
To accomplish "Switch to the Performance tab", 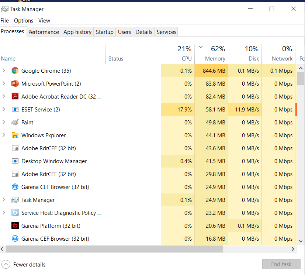I will click(44, 32).
